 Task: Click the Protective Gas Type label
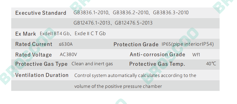(41, 64)
